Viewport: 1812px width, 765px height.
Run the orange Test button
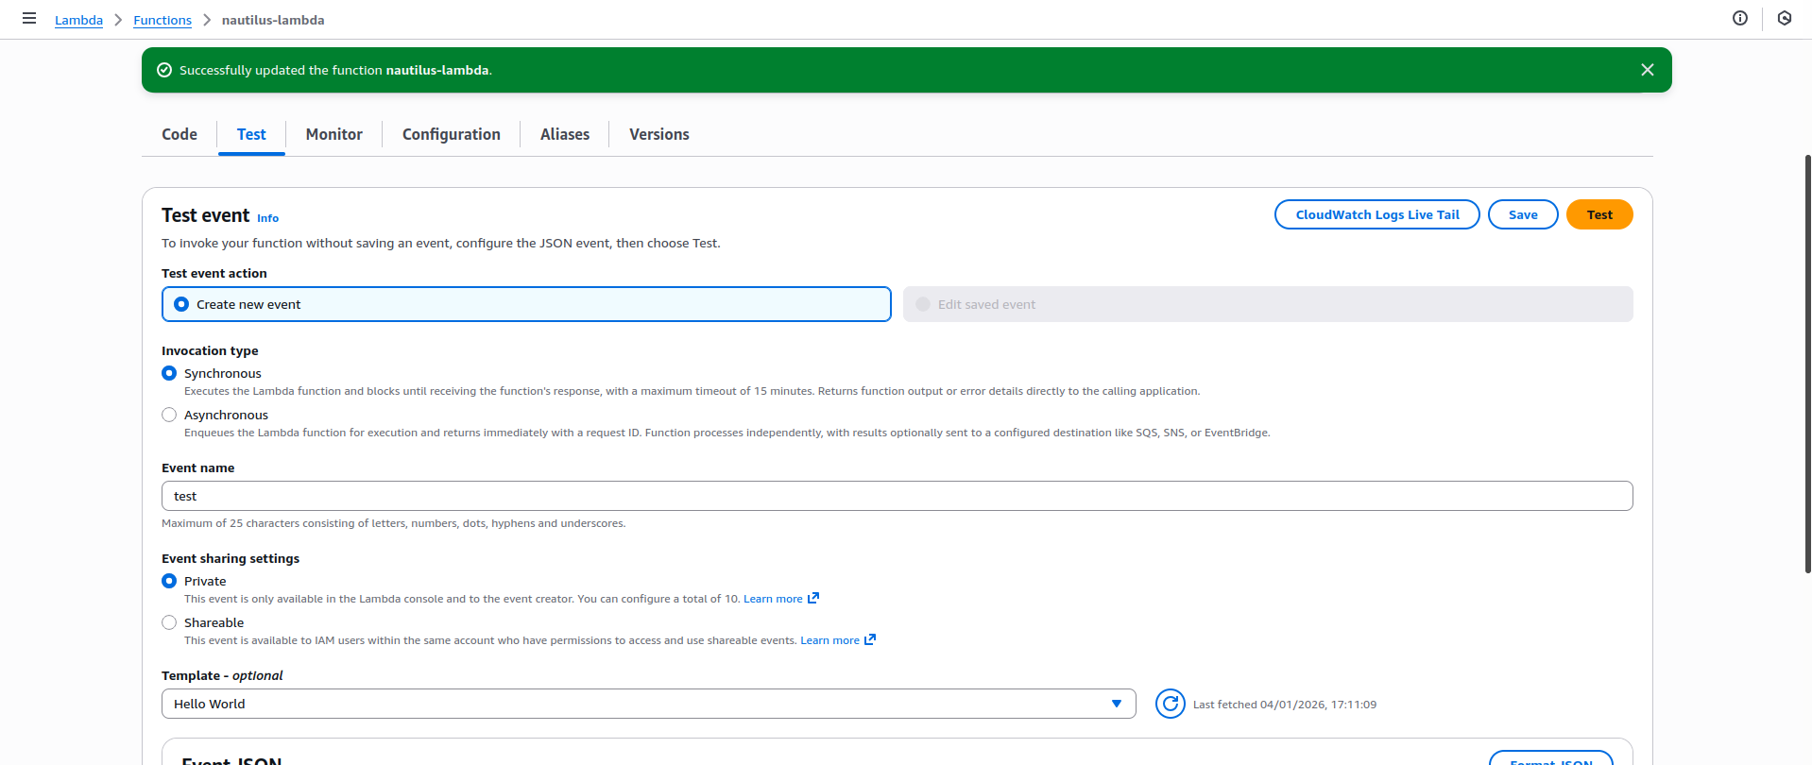pos(1599,214)
